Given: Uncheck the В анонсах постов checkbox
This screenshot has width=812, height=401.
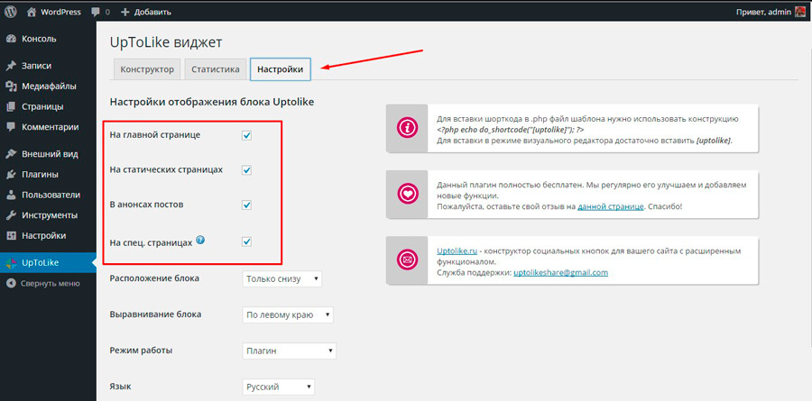Looking at the screenshot, I should [x=247, y=205].
